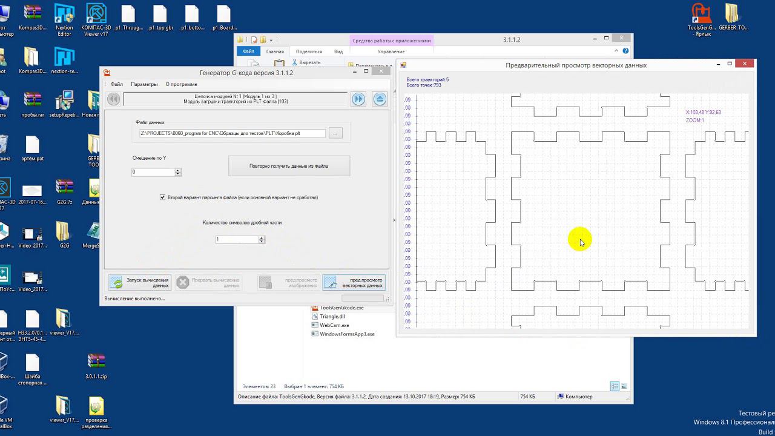Click the calculation progress bar in status bar
The image size is (775, 436).
coord(363,298)
